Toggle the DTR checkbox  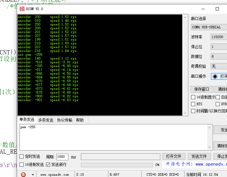pos(218,104)
